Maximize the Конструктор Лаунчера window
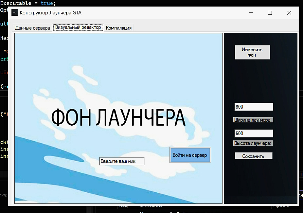This screenshot has width=303, height=213. click(x=270, y=13)
